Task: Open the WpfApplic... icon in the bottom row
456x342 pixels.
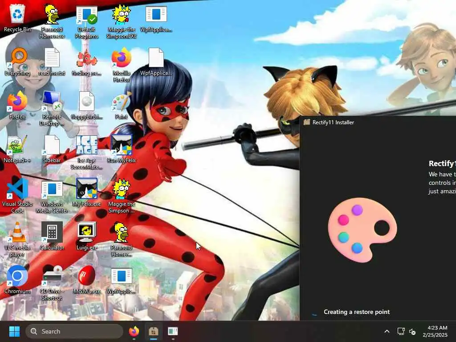Action: click(x=121, y=280)
